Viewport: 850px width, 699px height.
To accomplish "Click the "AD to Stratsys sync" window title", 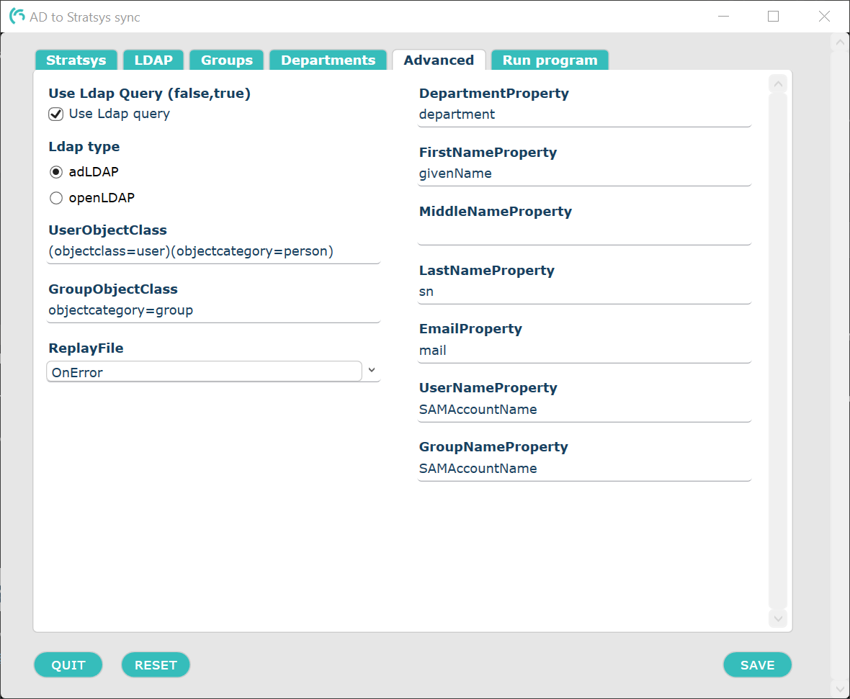I will click(x=84, y=17).
